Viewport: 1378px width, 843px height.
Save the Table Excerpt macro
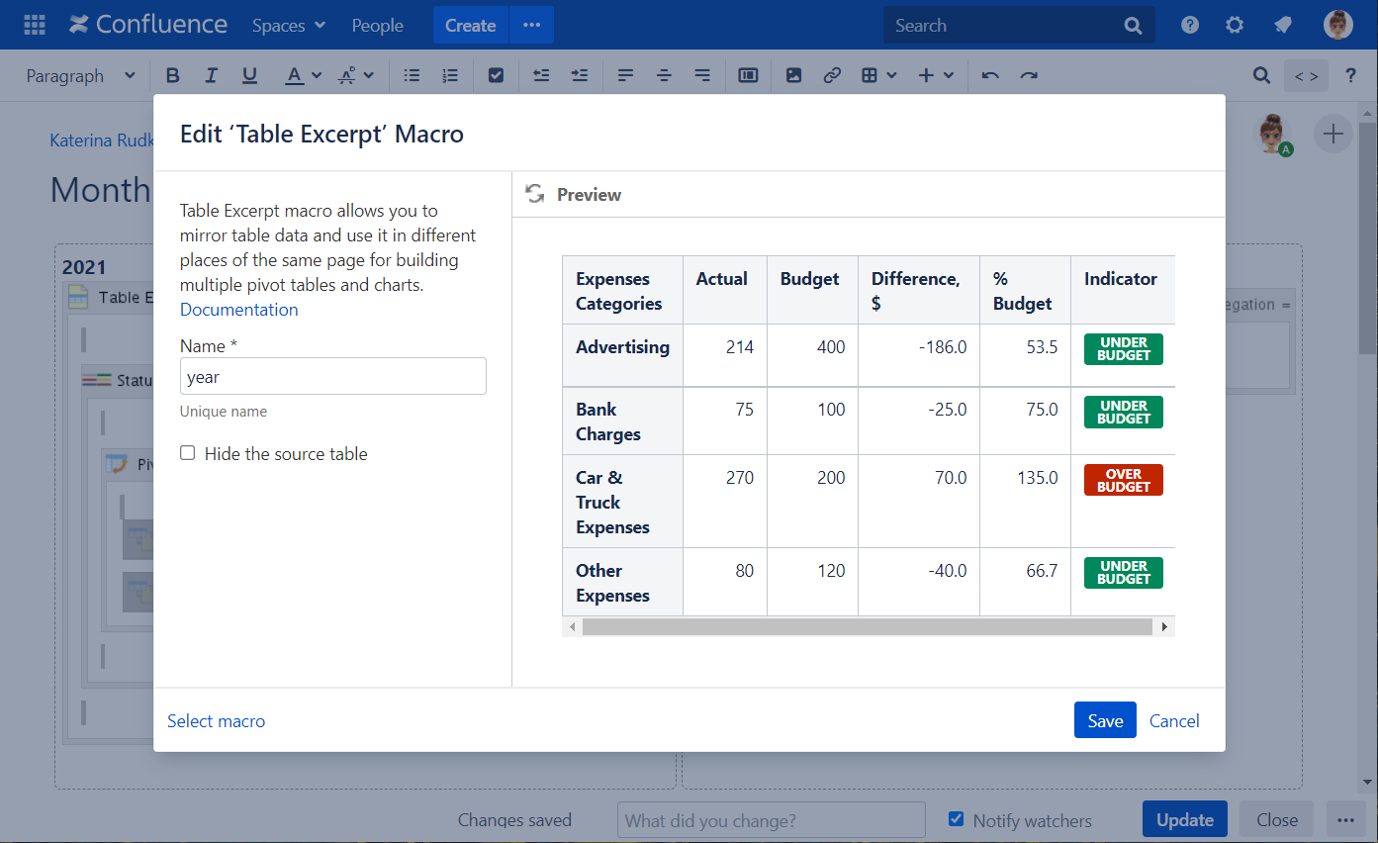coord(1104,720)
